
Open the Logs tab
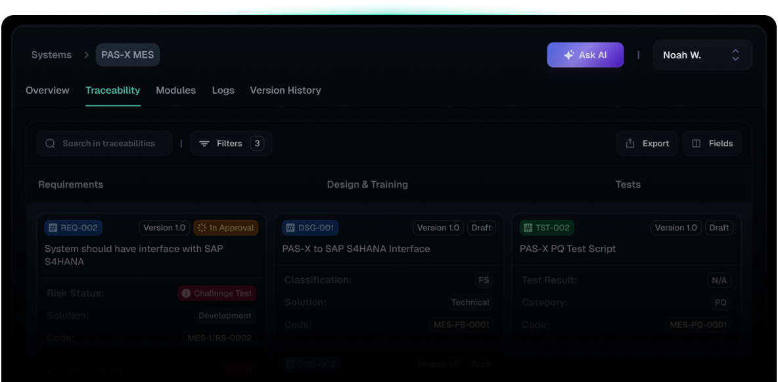pyautogui.click(x=223, y=90)
